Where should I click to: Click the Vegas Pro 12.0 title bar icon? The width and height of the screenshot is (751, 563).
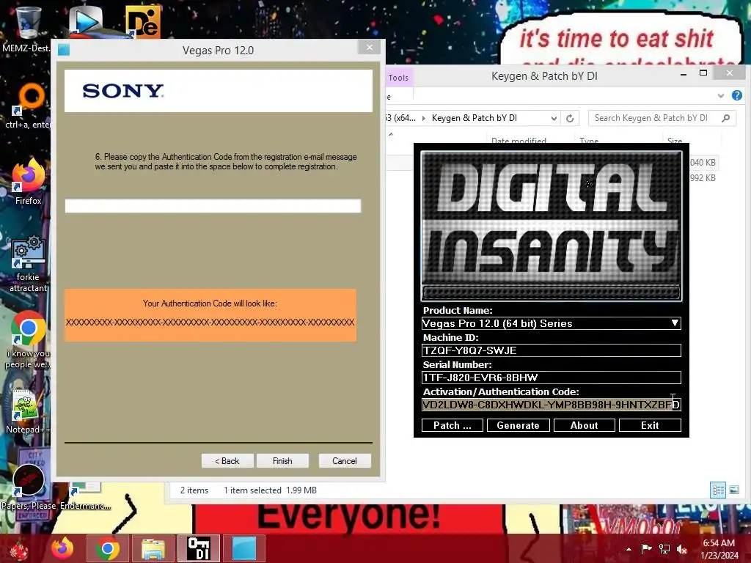pos(64,50)
